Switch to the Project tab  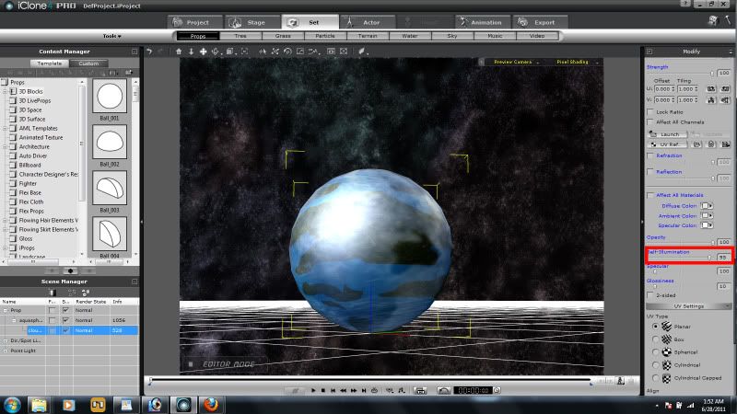coord(194,22)
